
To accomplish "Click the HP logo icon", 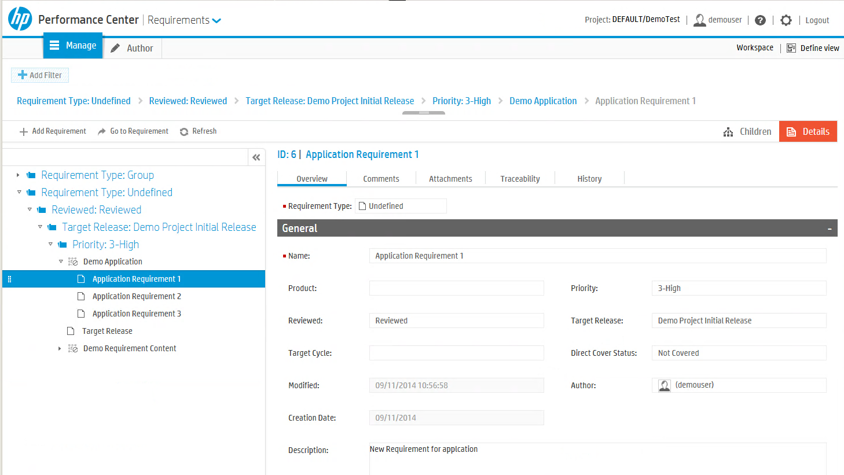I will (x=20, y=19).
